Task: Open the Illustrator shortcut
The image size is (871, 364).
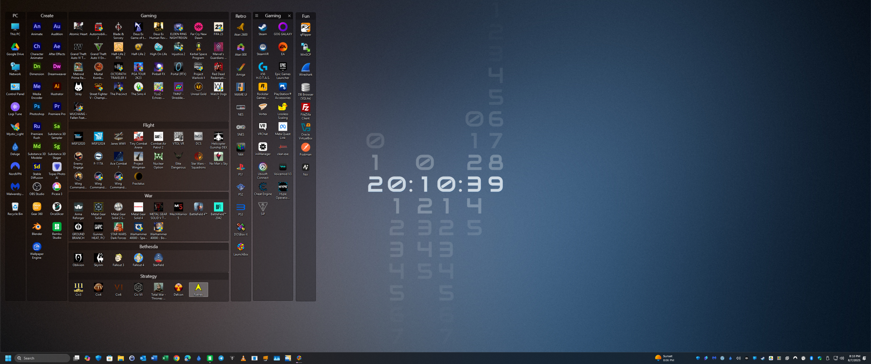Action: [x=57, y=89]
